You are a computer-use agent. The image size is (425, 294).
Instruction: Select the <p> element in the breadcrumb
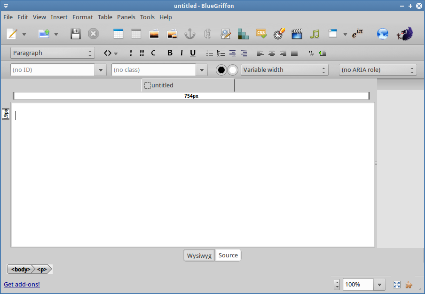42,270
